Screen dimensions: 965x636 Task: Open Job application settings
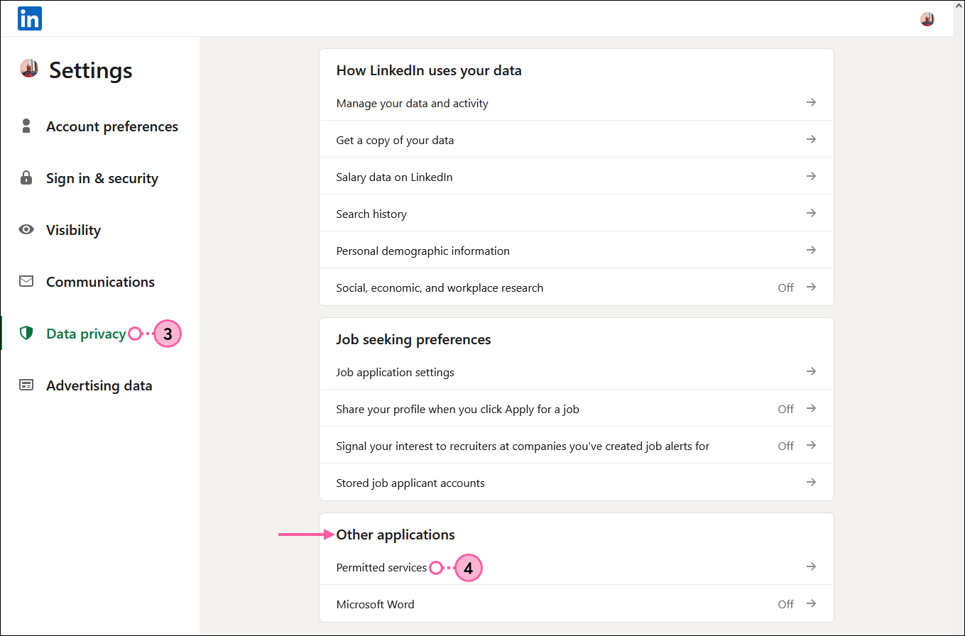[x=577, y=372]
